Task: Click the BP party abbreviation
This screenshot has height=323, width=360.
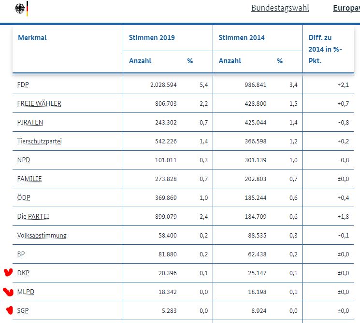Action: click(x=21, y=254)
